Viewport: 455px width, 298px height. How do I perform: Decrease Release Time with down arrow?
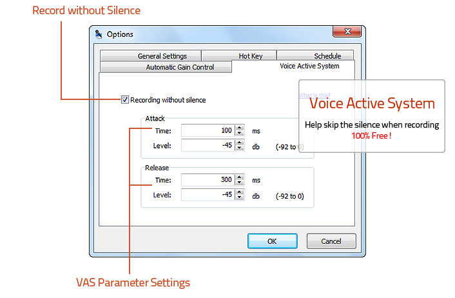[x=239, y=183]
